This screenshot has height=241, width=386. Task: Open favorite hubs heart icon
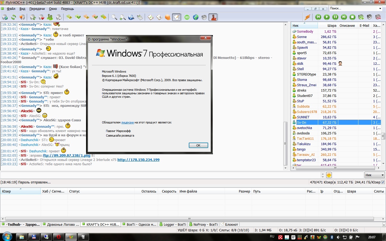click(42, 17)
